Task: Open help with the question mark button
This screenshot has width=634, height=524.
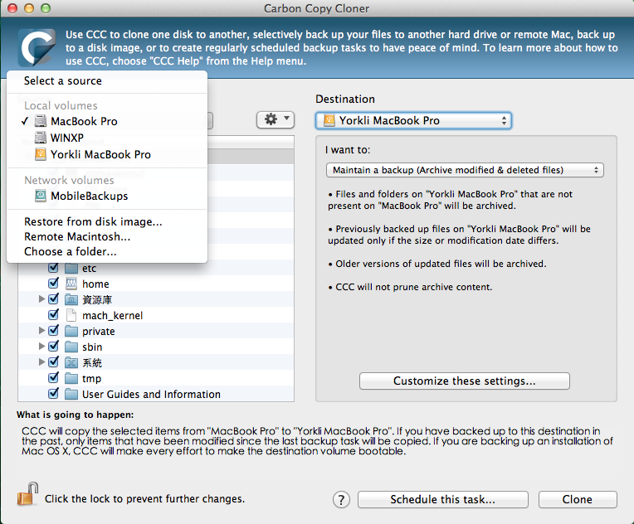Action: pyautogui.click(x=341, y=500)
